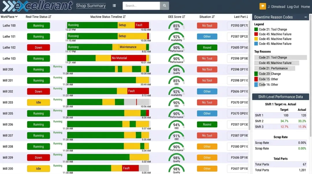Click No Tool situation for Lathe 100
The width and height of the screenshot is (312, 174).
coord(207,25)
